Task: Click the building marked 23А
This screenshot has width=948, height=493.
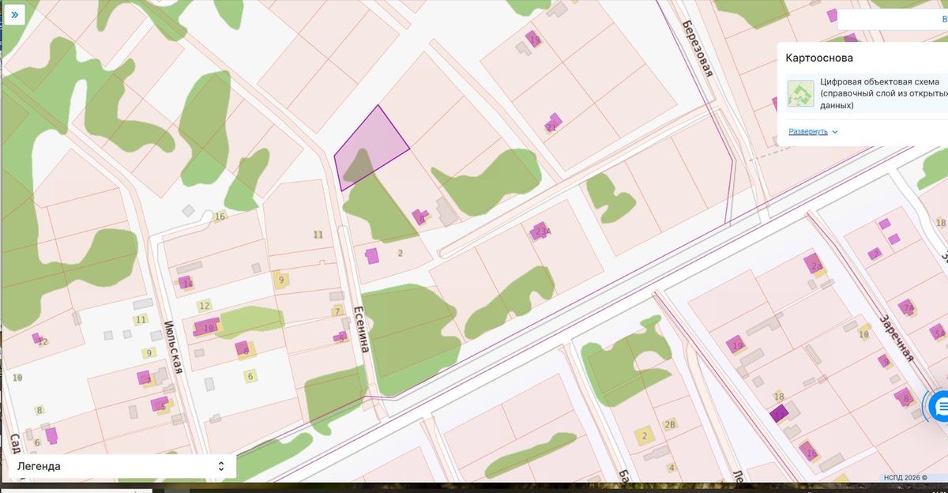Action: 540,231
